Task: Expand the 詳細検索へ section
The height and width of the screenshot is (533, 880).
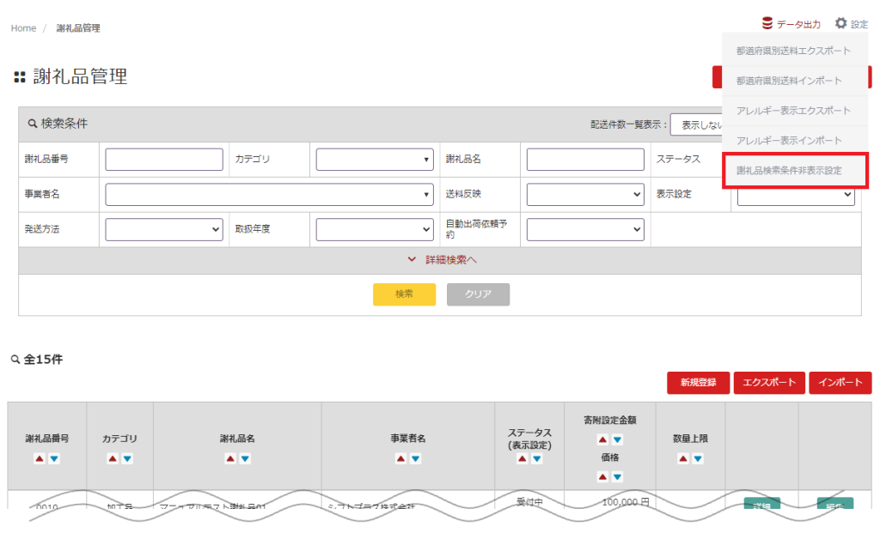Action: [x=440, y=260]
